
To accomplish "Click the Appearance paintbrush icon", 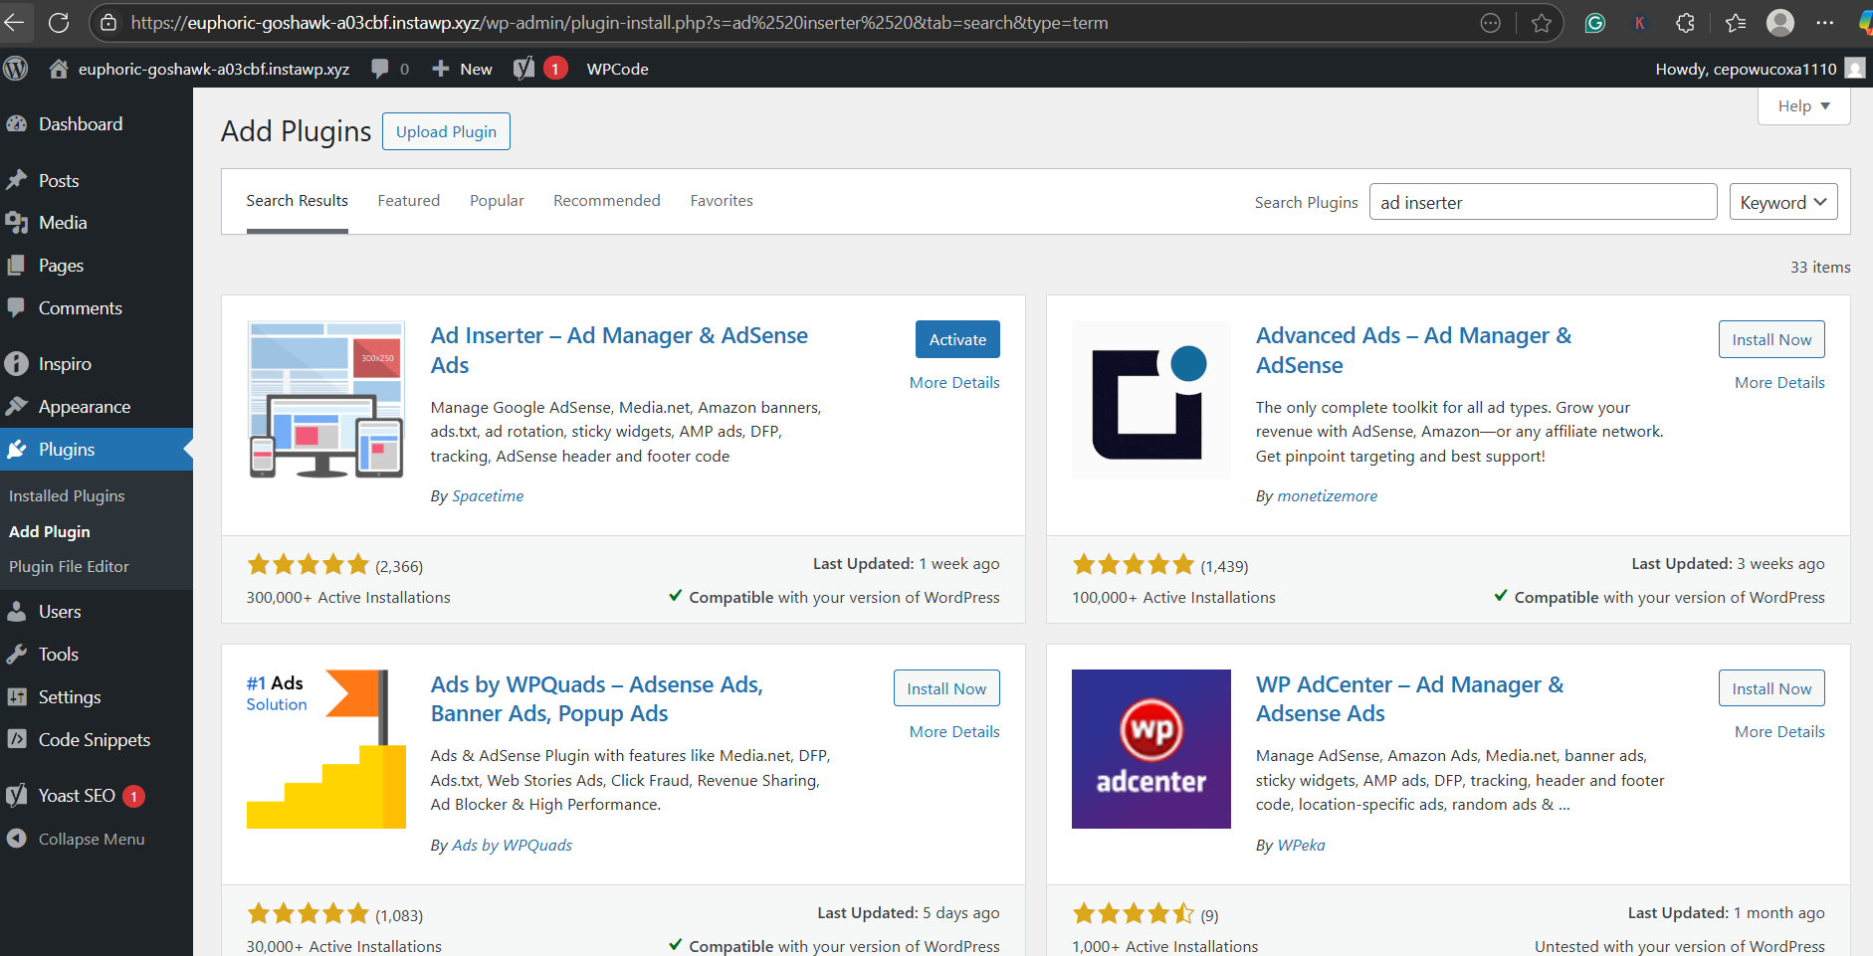I will (x=17, y=407).
